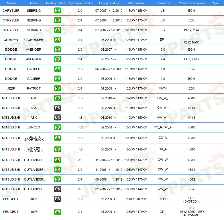
Task: Click petrol icon in Mitsubishi Lancer 02.2008 row
Action: [57, 127]
